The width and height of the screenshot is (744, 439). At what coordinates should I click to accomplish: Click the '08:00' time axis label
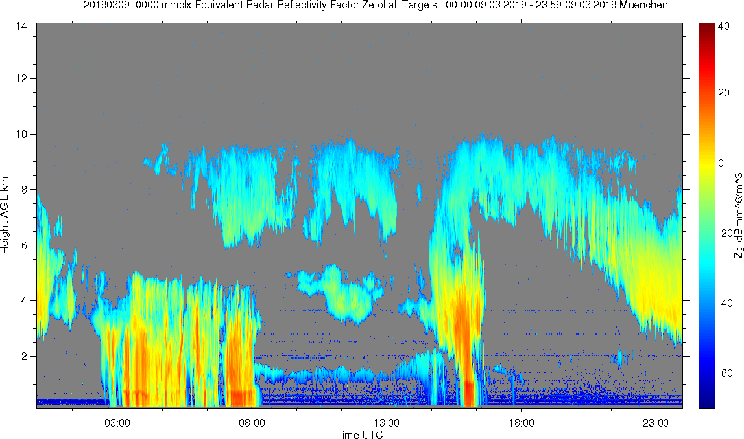pyautogui.click(x=252, y=422)
